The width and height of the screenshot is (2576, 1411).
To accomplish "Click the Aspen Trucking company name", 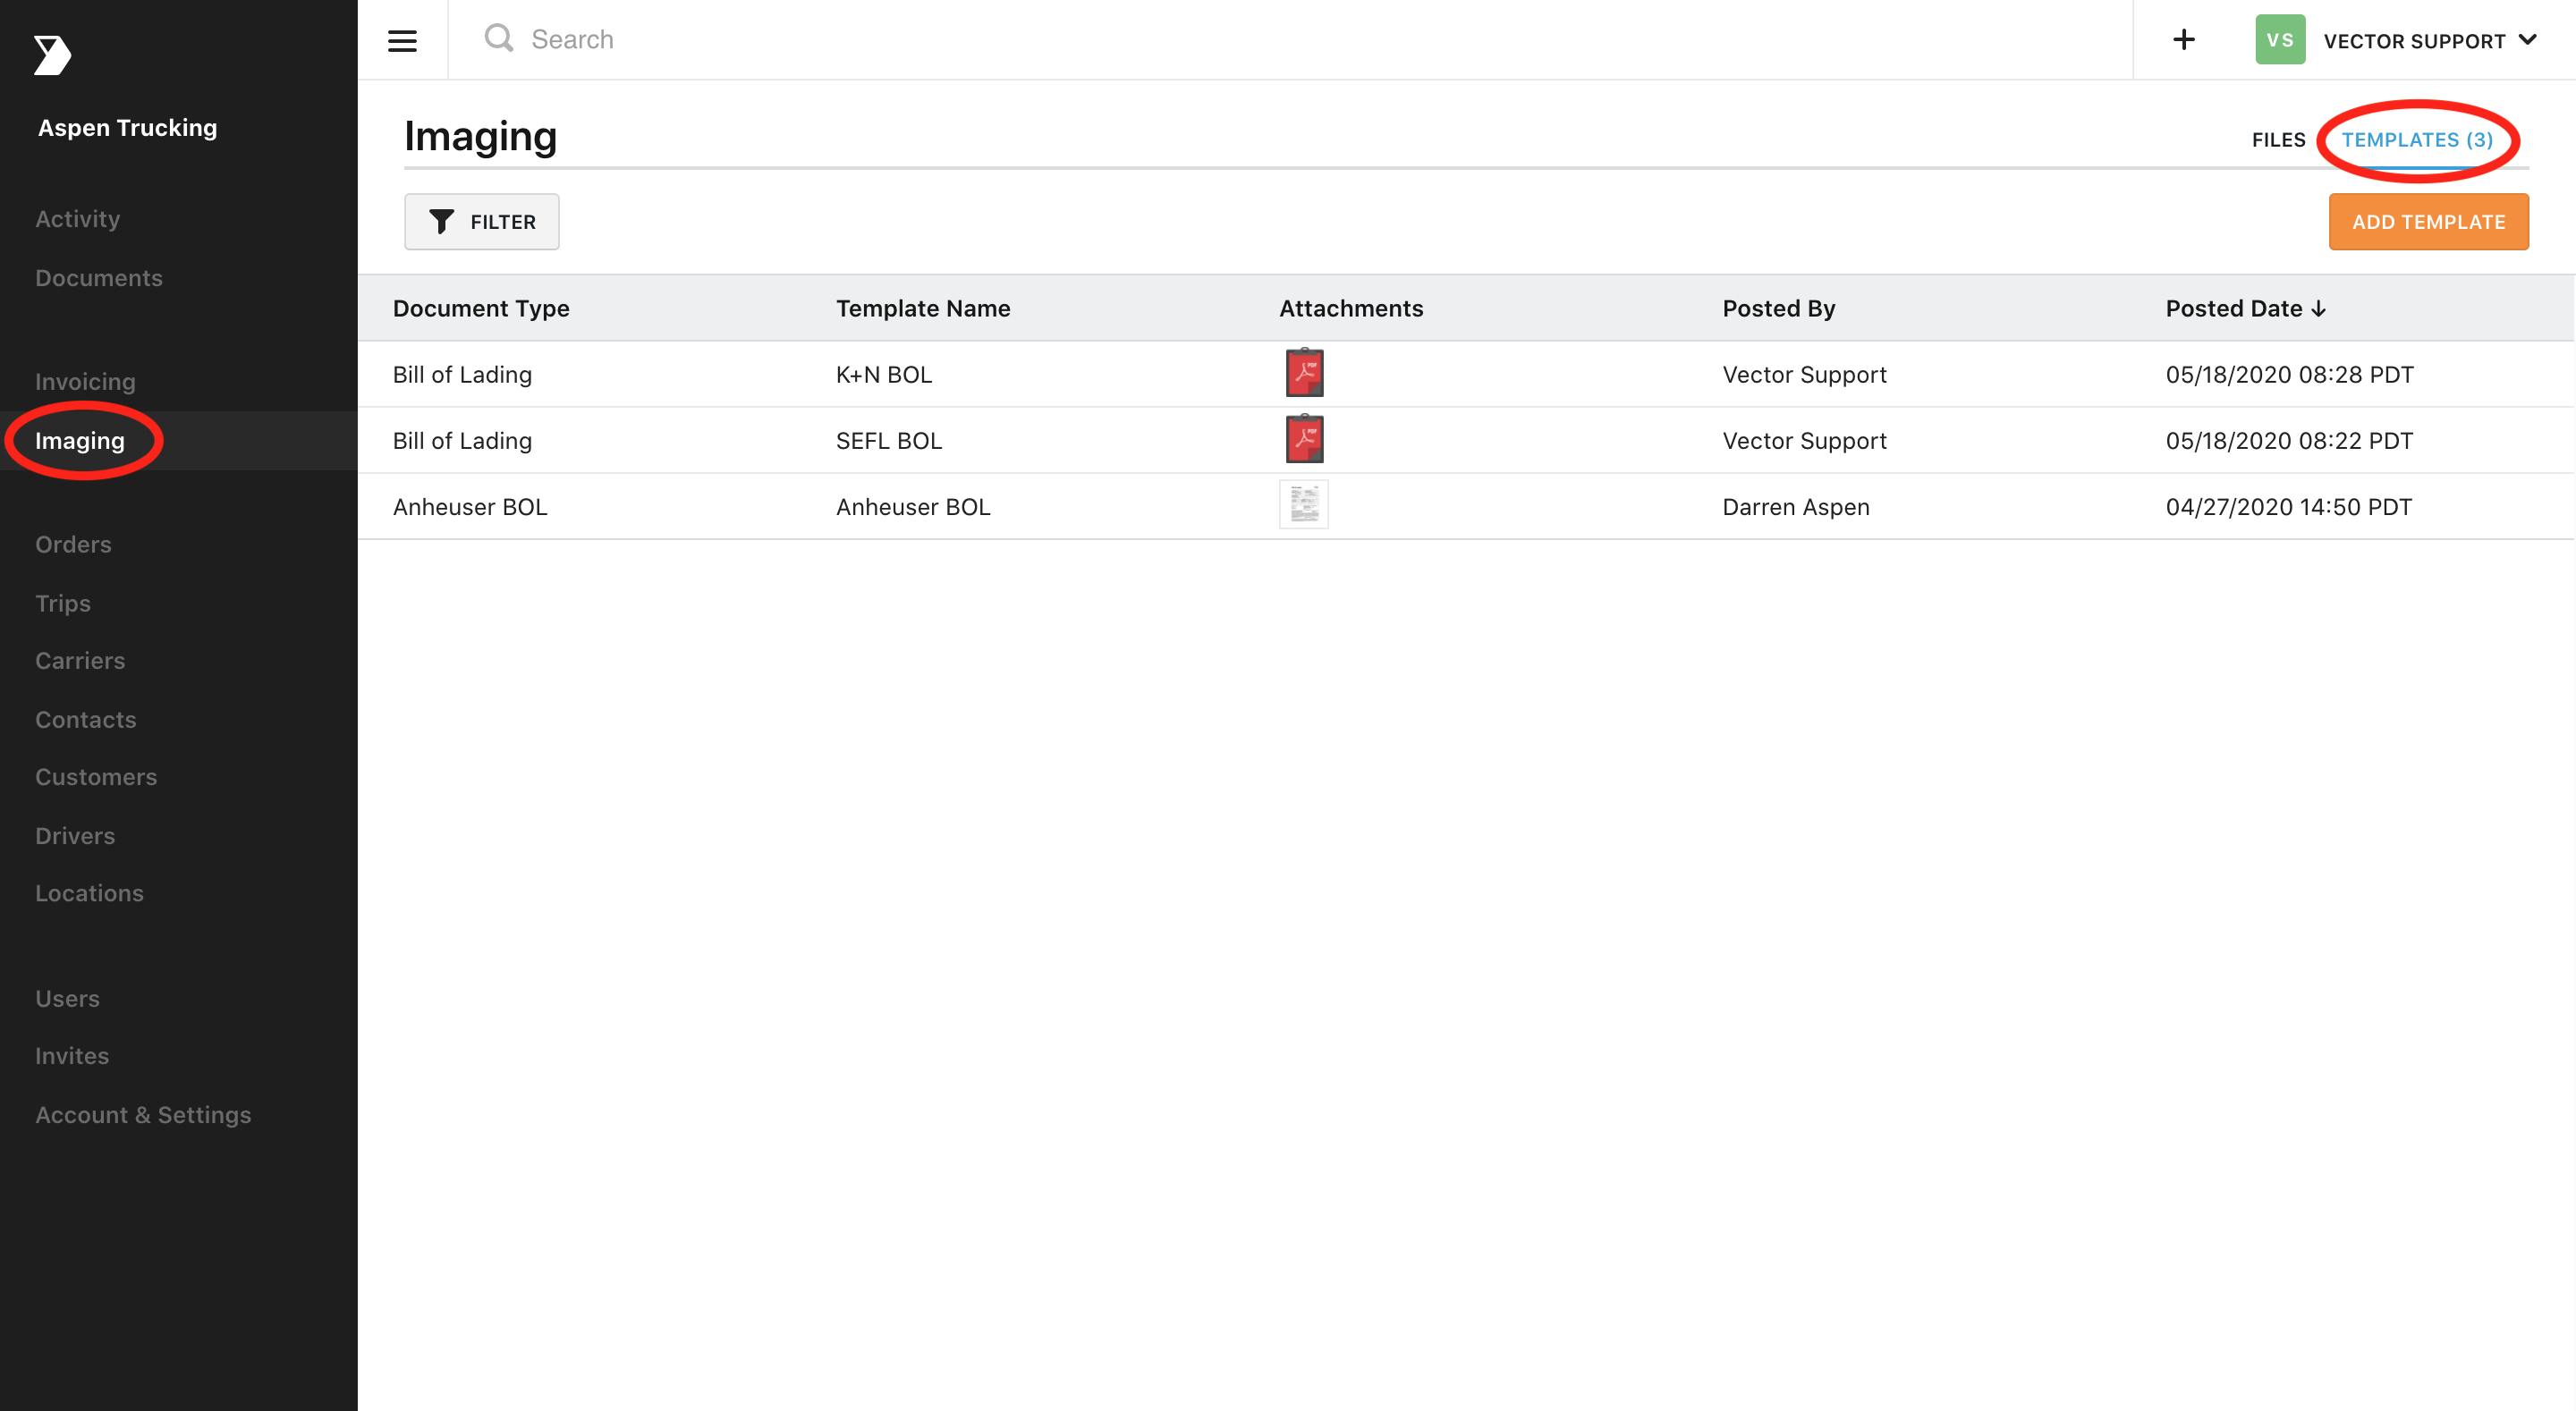I will click(x=127, y=128).
